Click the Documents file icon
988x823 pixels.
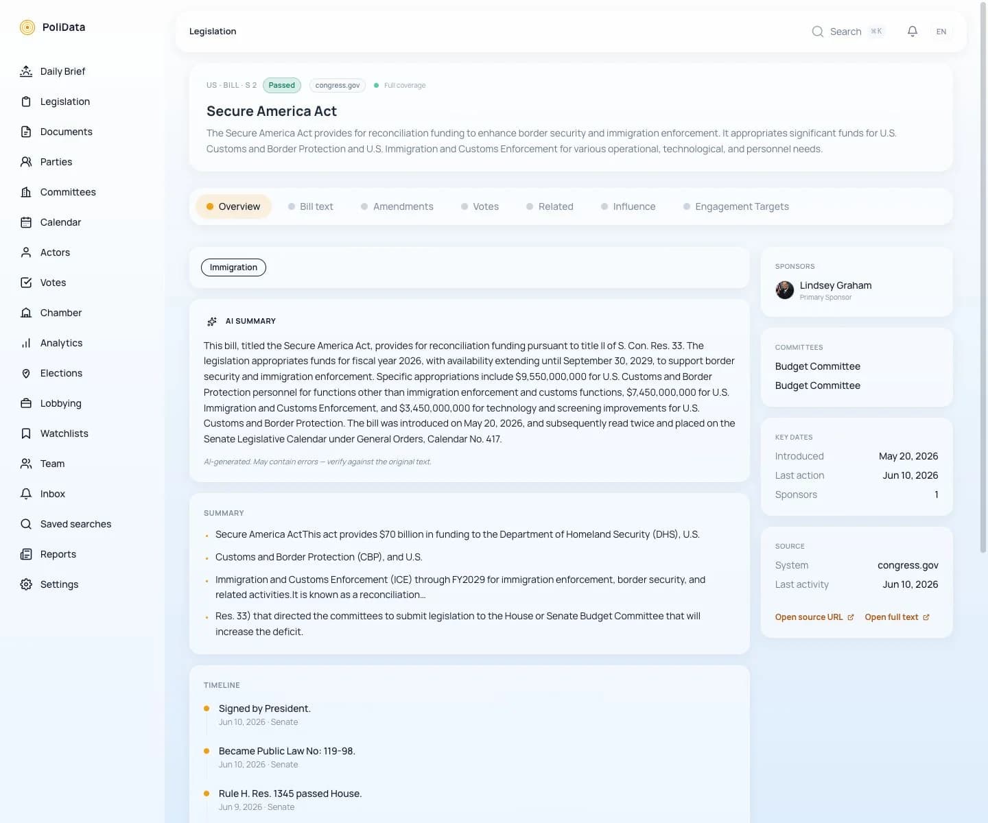point(26,132)
